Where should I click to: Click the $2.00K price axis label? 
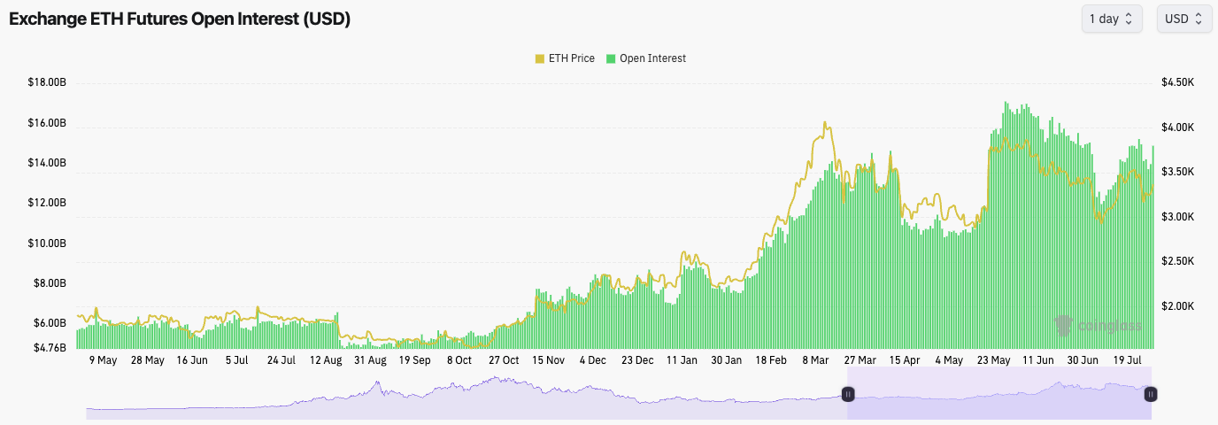pos(1178,306)
